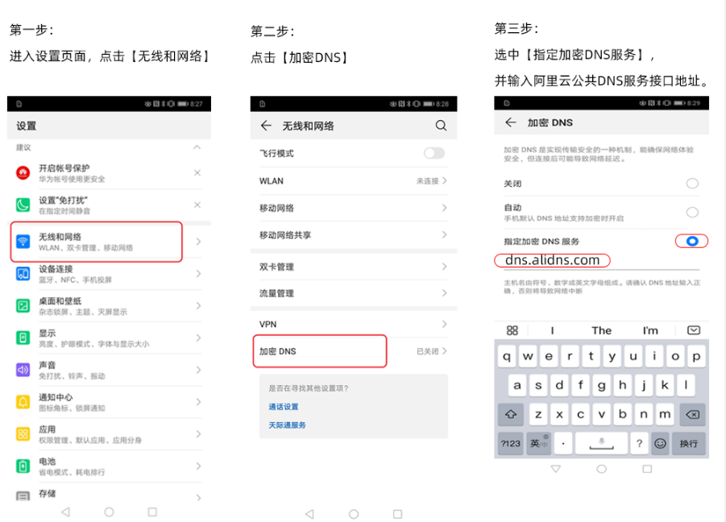
Task: Open the VPN item chevron
Action: tap(445, 324)
